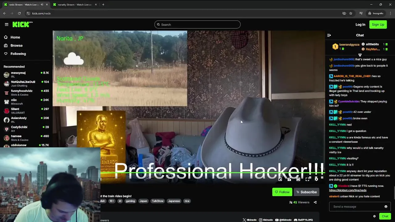Open kickbot.com tips link in chat
Screen dimensions: 395x222
pos(348,190)
